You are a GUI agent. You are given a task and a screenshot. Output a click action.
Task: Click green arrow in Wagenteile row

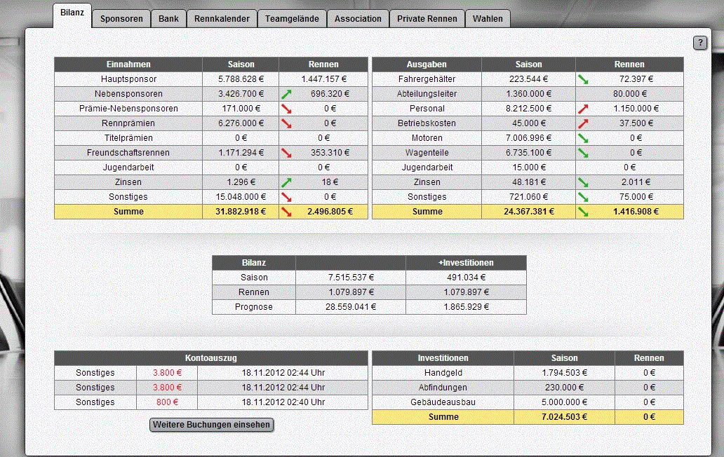(583, 153)
